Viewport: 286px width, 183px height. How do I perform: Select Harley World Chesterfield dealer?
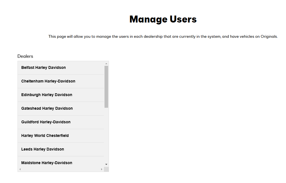tap(45, 136)
